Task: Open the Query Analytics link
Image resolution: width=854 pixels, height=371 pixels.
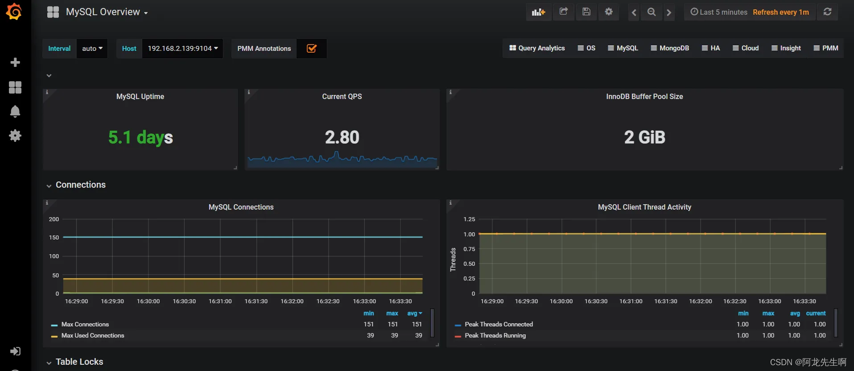Action: 537,48
